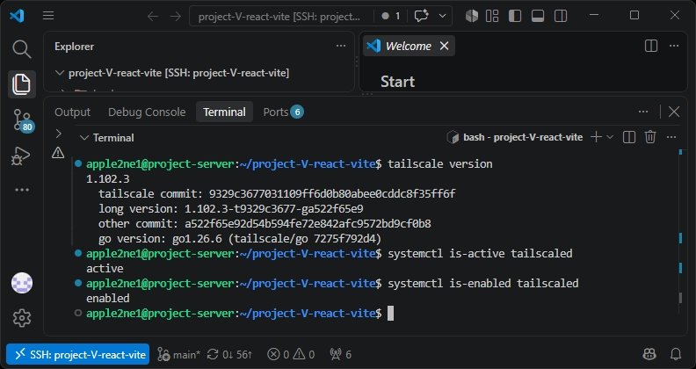Image resolution: width=696 pixels, height=369 pixels.
Task: Open the Copilot chat icon
Action: coord(421,16)
